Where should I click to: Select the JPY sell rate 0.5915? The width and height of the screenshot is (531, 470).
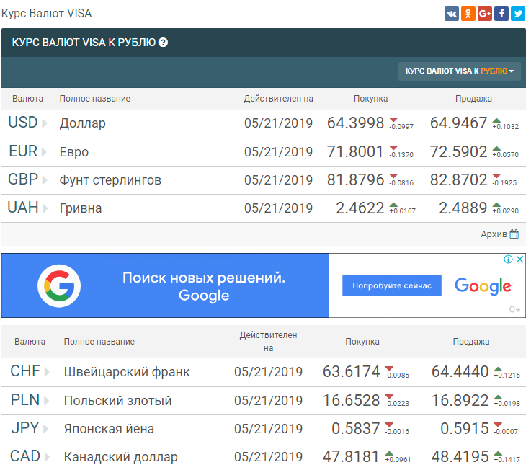464,429
